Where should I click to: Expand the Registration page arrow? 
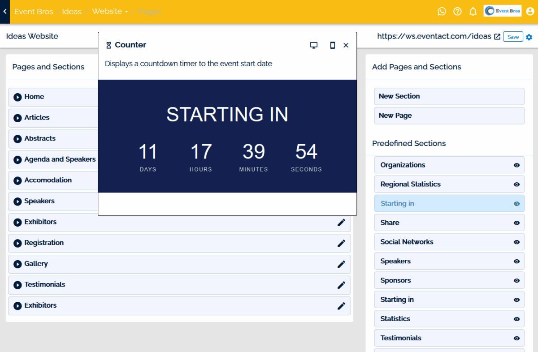pos(17,243)
